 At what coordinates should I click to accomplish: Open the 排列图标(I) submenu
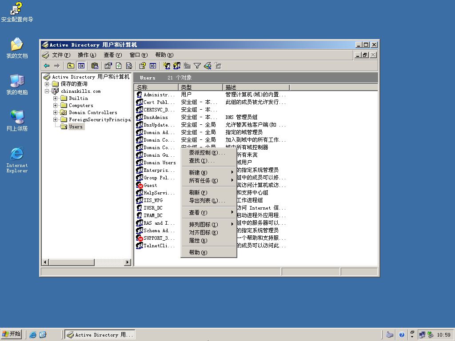pyautogui.click(x=209, y=224)
